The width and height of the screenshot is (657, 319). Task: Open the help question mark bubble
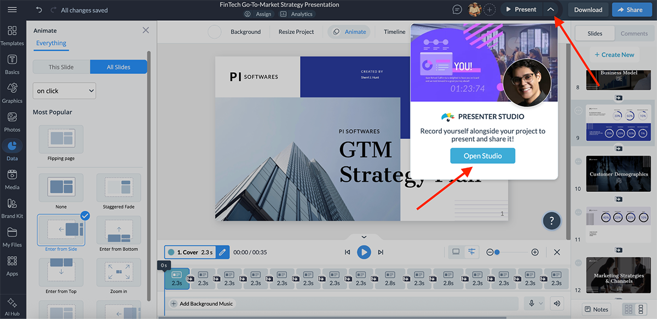click(551, 221)
